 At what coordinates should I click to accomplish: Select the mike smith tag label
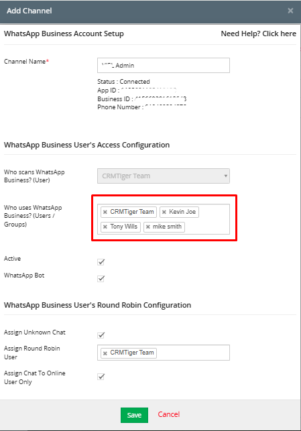point(167,227)
